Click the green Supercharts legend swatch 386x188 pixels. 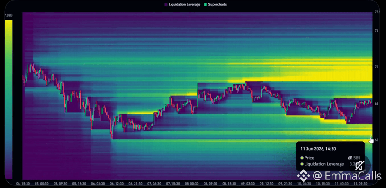click(x=206, y=4)
